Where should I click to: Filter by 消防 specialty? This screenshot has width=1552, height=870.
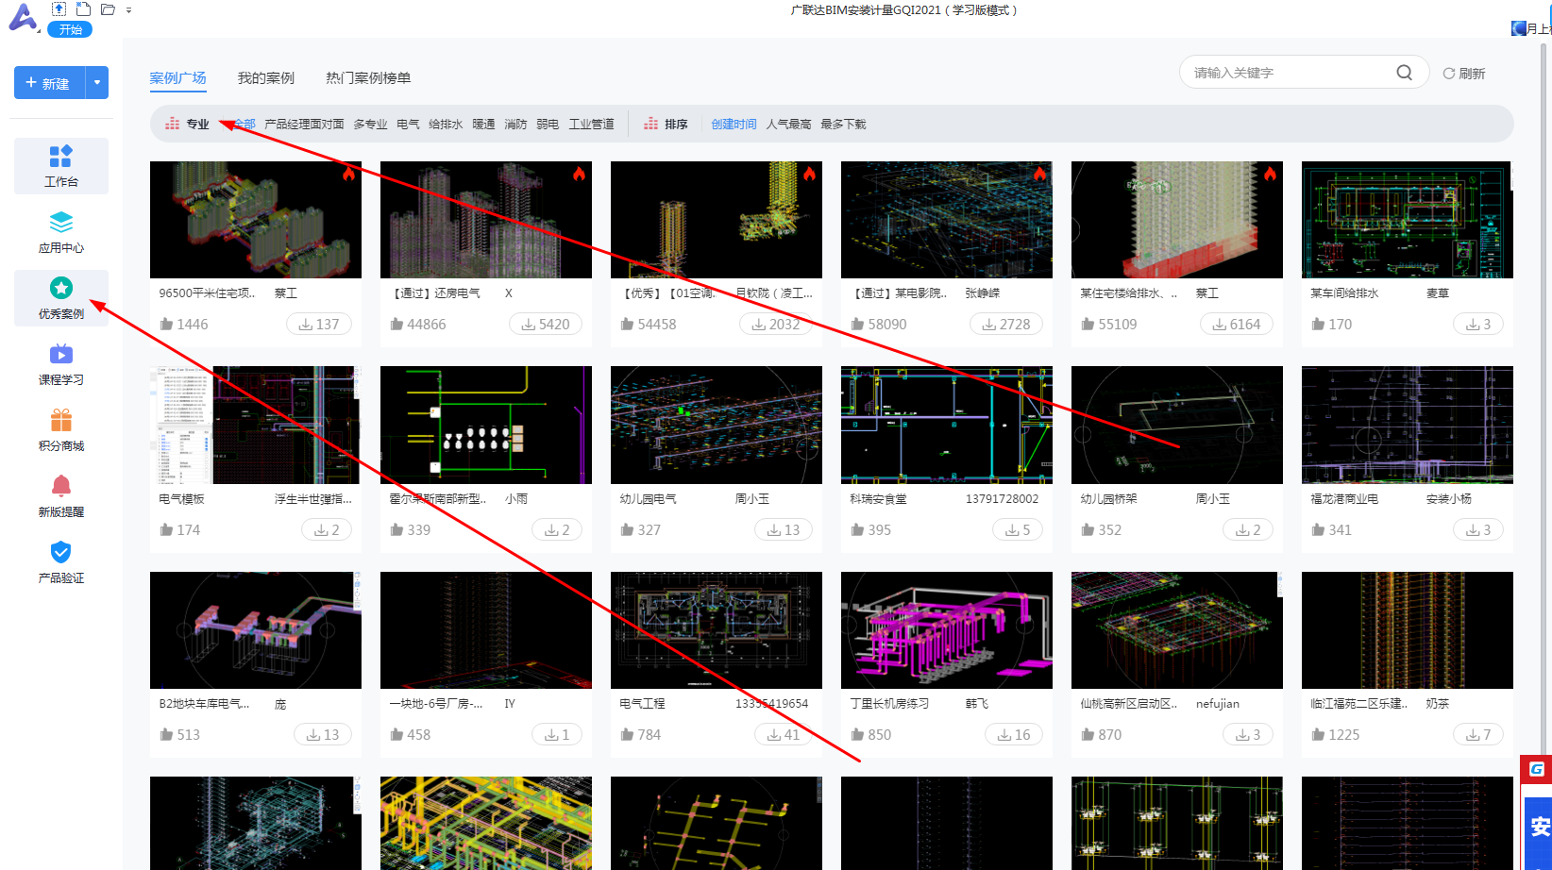tap(515, 125)
